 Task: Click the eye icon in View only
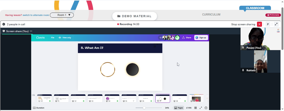[x=60, y=38]
